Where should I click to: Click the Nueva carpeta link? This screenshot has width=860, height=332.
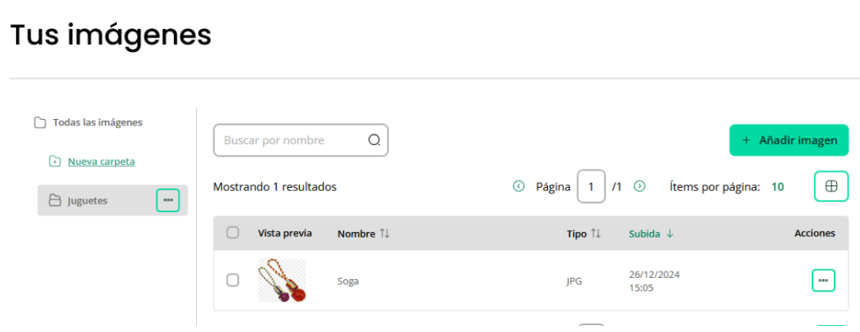coord(101,162)
